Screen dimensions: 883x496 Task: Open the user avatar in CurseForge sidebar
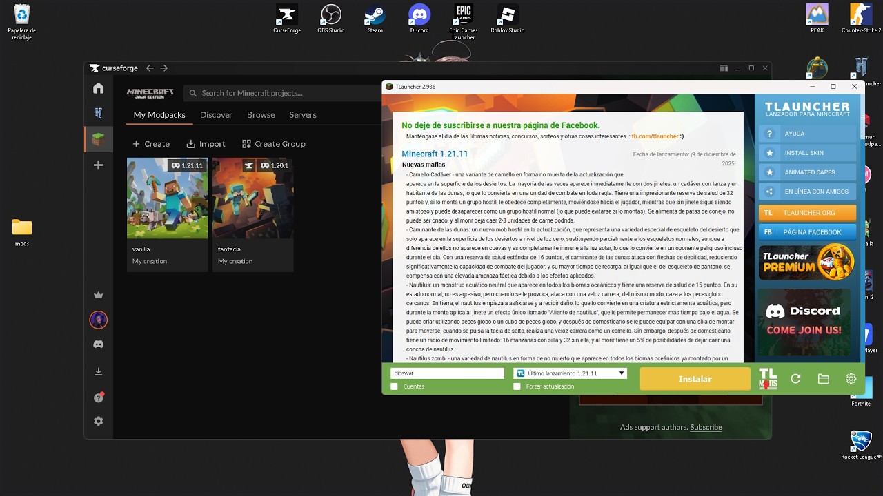(98, 320)
